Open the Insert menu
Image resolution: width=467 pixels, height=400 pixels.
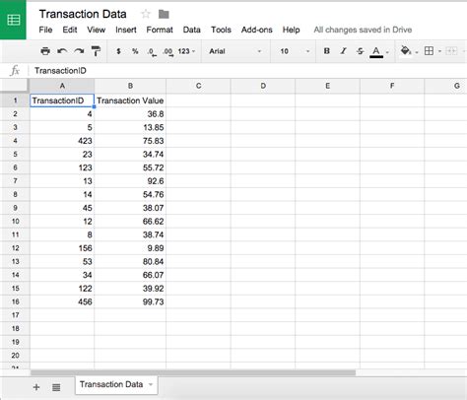click(126, 30)
